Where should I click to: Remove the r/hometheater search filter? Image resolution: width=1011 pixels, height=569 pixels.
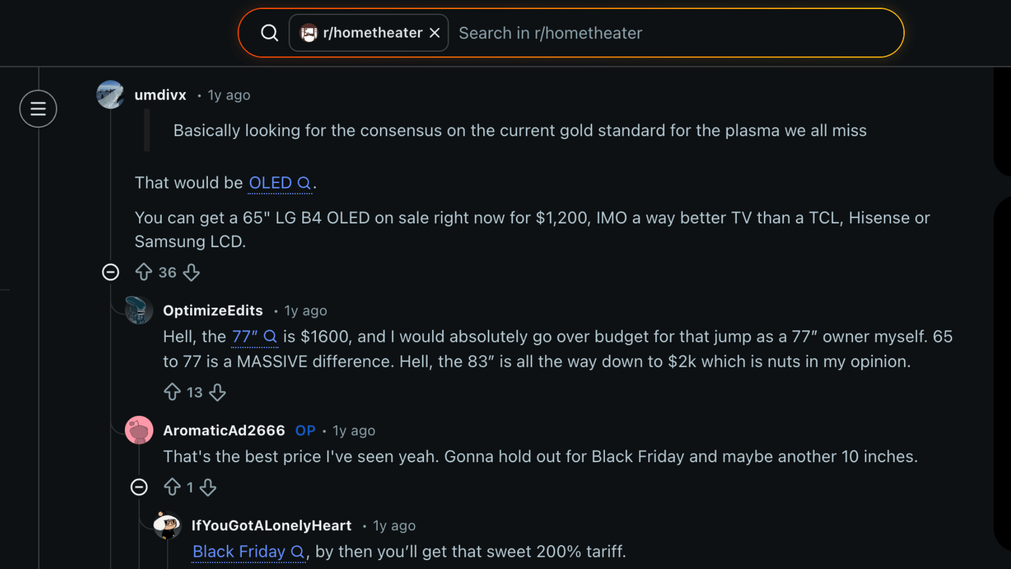434,32
